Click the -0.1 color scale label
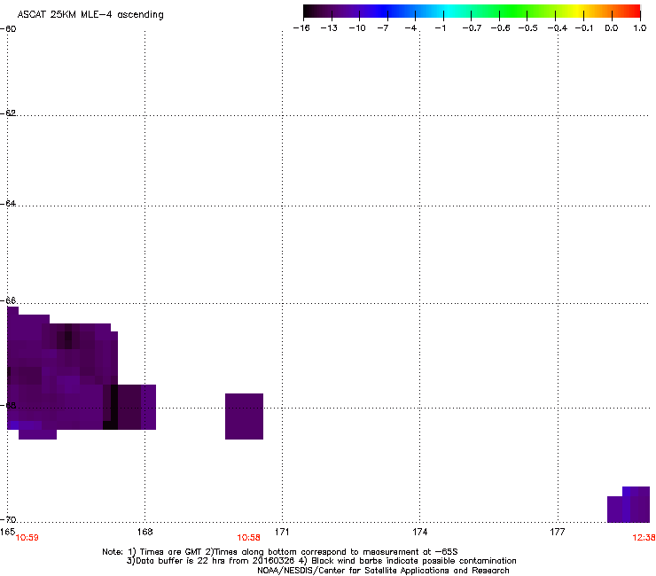656x576 pixels. tap(584, 28)
